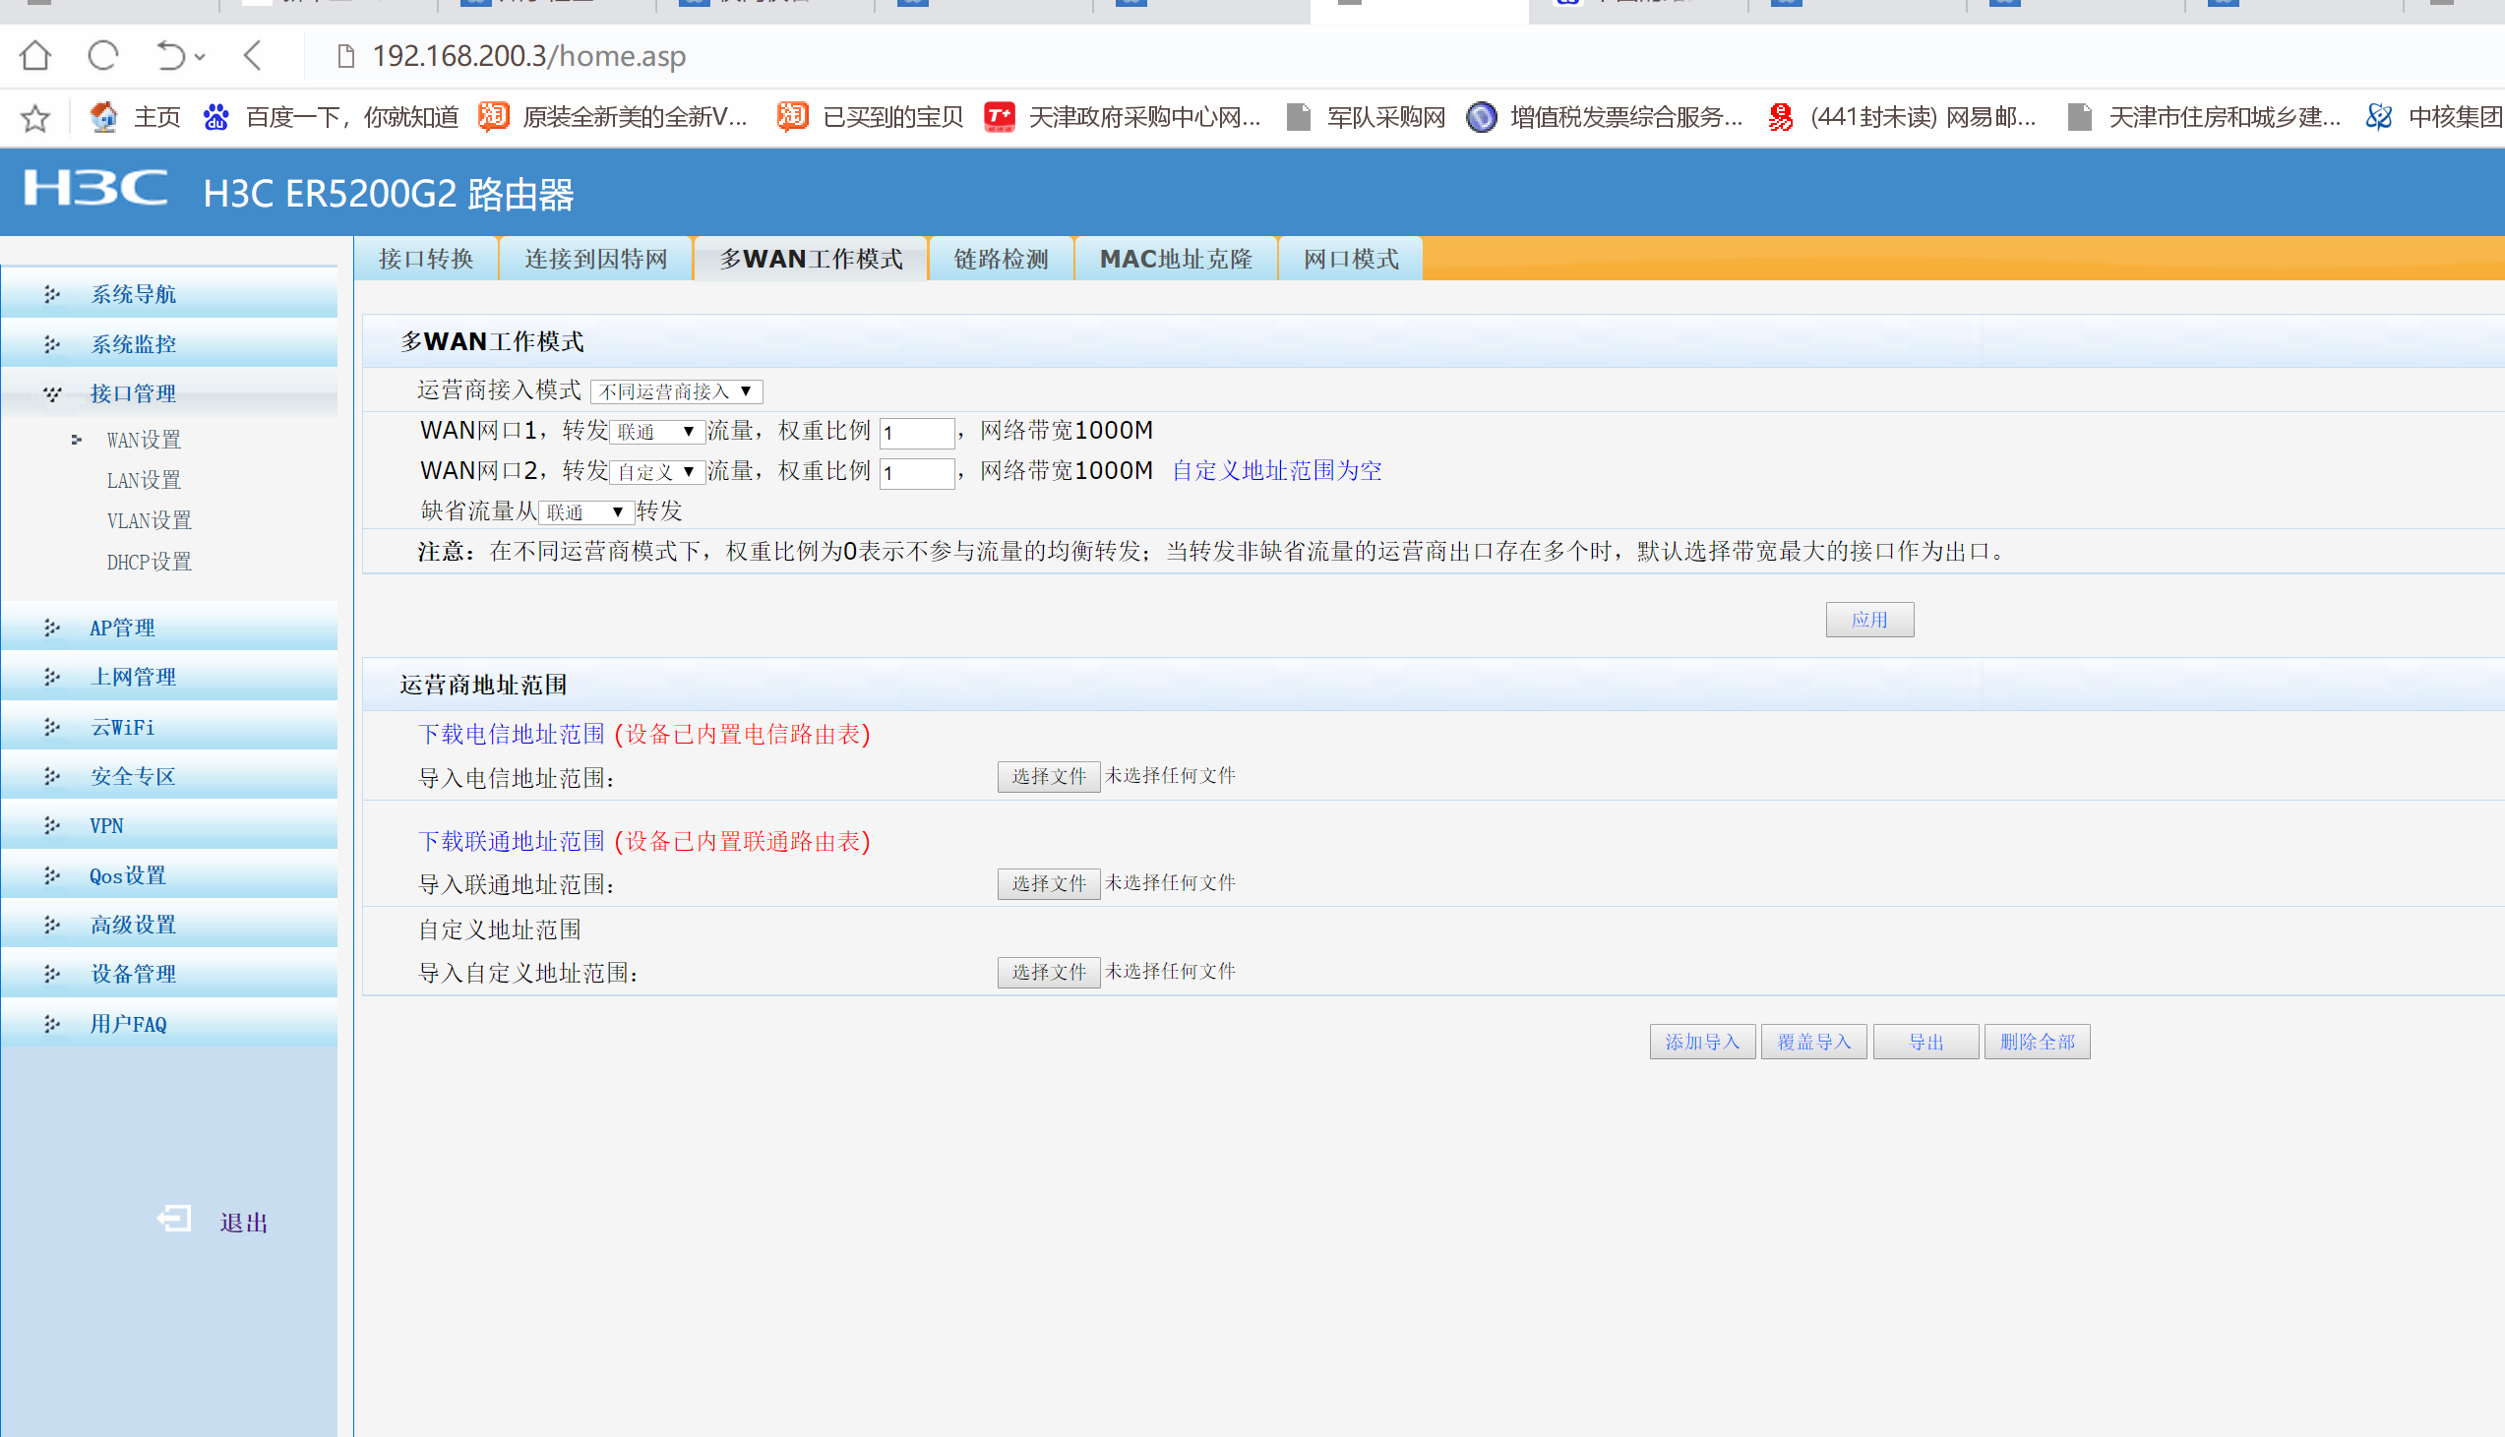The image size is (2505, 1437).
Task: Expand the 系统监控 sidebar section
Action: [134, 344]
